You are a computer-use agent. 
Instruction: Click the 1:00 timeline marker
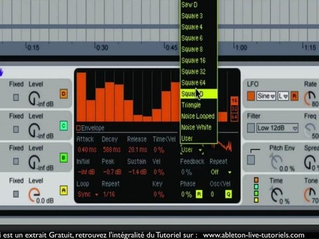pyautogui.click(x=240, y=47)
